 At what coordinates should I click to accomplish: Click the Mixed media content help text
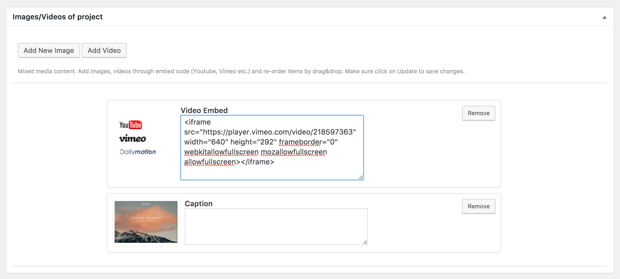point(241,71)
